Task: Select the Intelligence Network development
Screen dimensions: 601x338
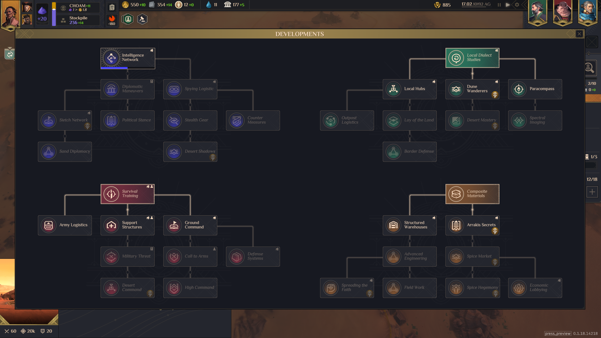Action: pos(128,58)
